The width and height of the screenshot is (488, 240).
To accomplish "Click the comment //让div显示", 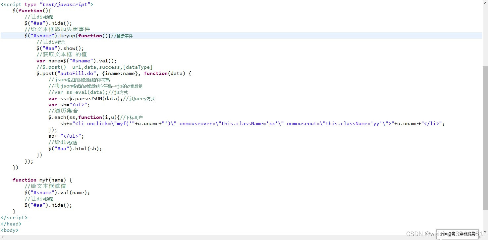I will coord(51,42).
